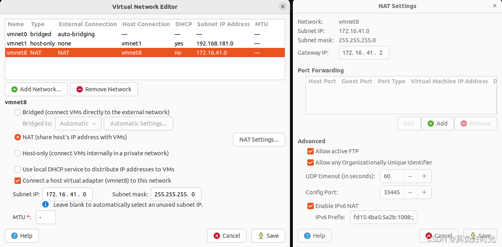Click Automatic Settings button
This screenshot has width=502, height=247.
(x=138, y=123)
